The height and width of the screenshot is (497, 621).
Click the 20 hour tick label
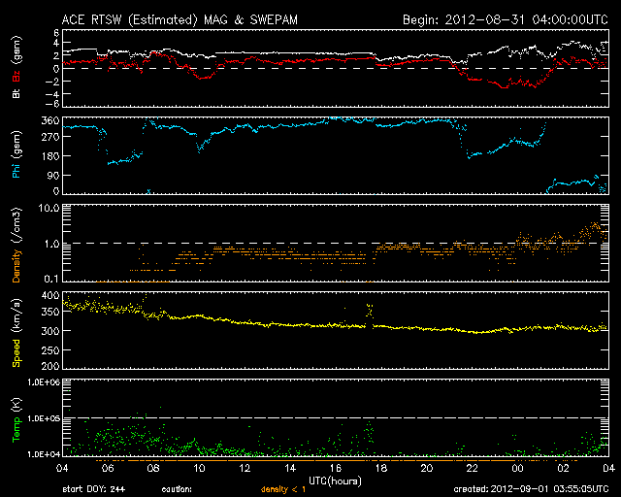coord(427,469)
